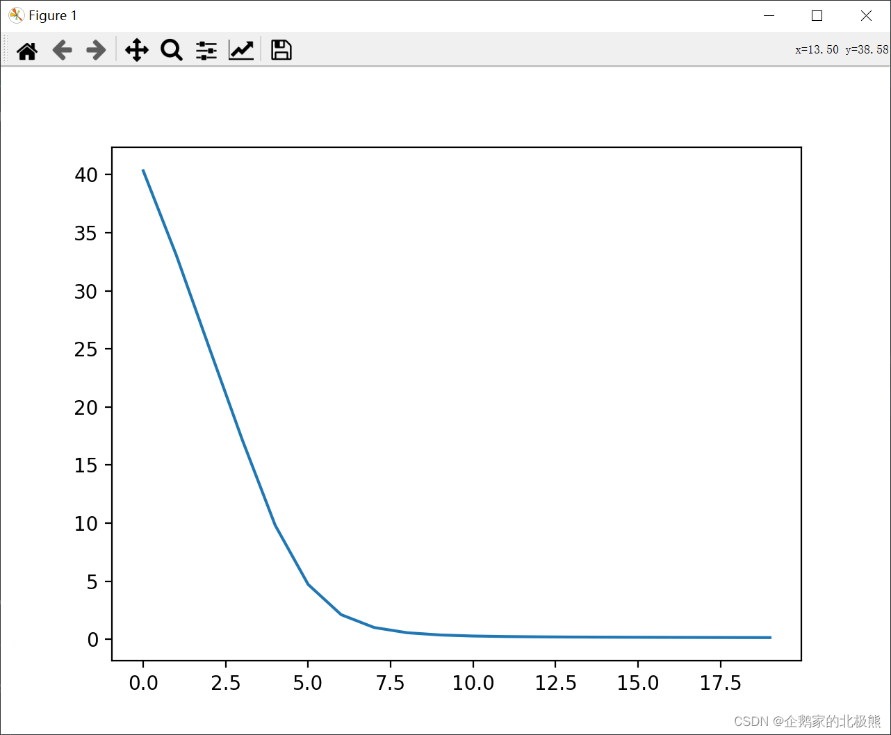Click the x-axis tick label 15.0
891x735 pixels.
point(638,683)
